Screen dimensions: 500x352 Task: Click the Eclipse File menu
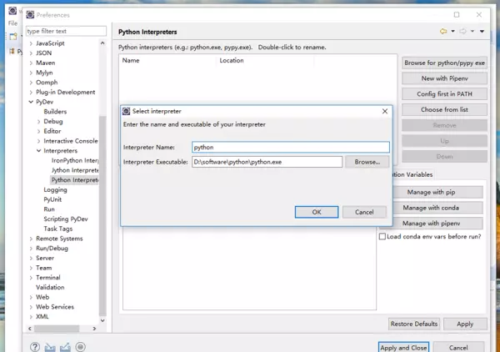12,23
